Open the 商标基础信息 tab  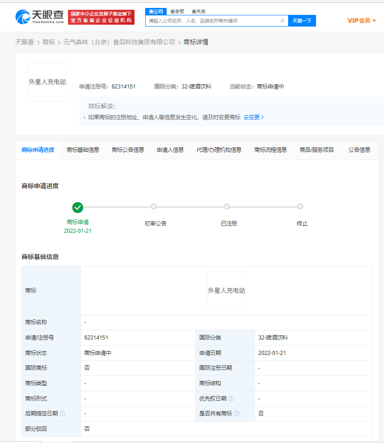pyautogui.click(x=83, y=150)
